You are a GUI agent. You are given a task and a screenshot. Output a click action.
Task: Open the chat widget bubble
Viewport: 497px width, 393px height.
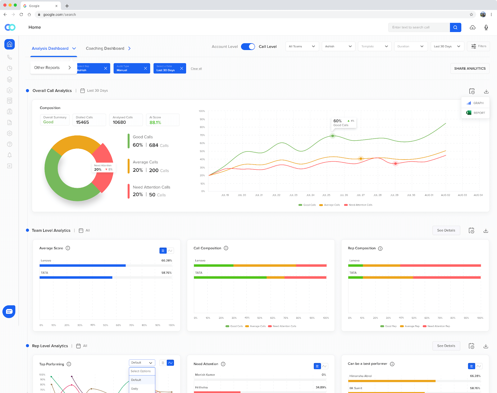[9, 311]
